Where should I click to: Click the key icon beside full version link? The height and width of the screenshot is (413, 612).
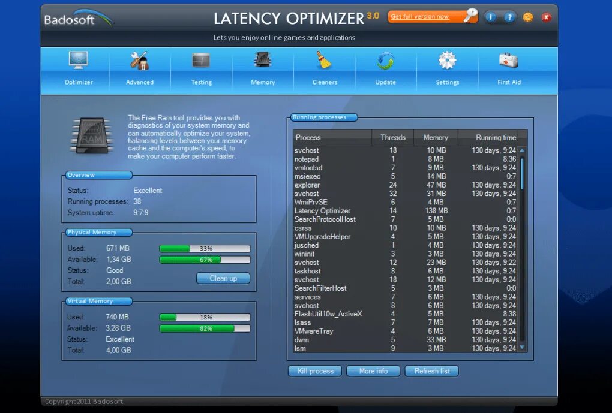coord(470,16)
